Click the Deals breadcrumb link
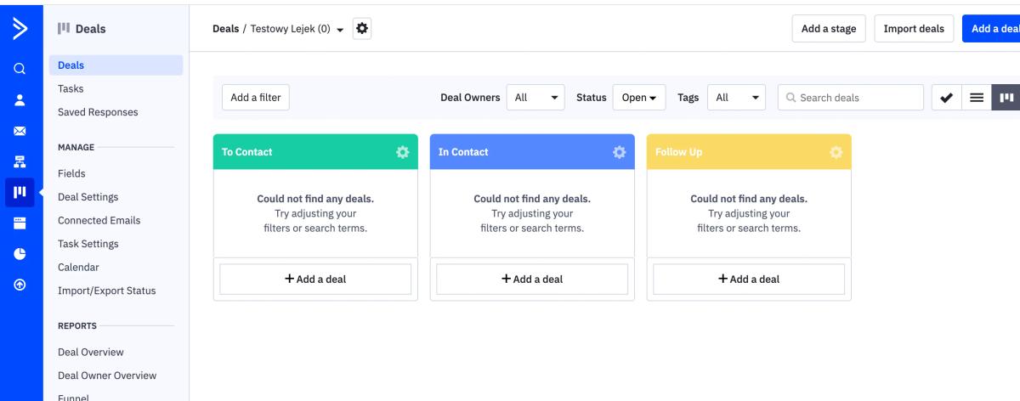Image resolution: width=1020 pixels, height=401 pixels. coord(225,29)
